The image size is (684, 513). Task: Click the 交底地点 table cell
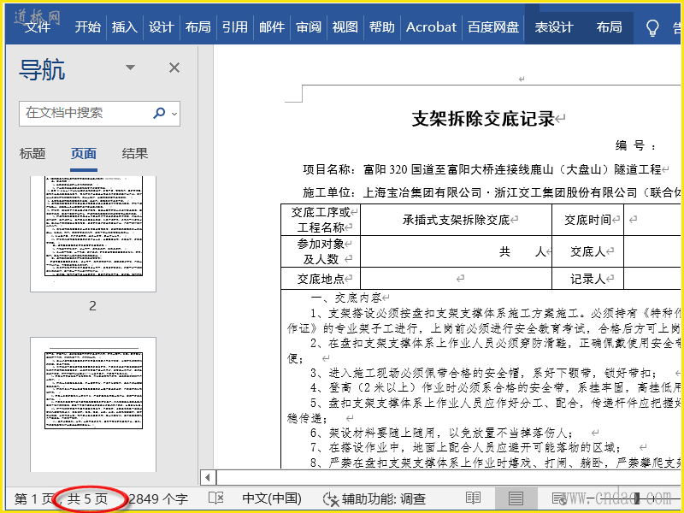pyautogui.click(x=321, y=279)
